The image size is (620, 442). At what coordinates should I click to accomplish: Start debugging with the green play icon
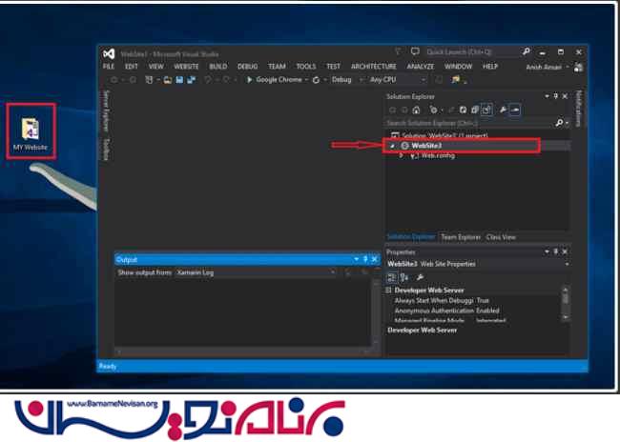(x=249, y=80)
